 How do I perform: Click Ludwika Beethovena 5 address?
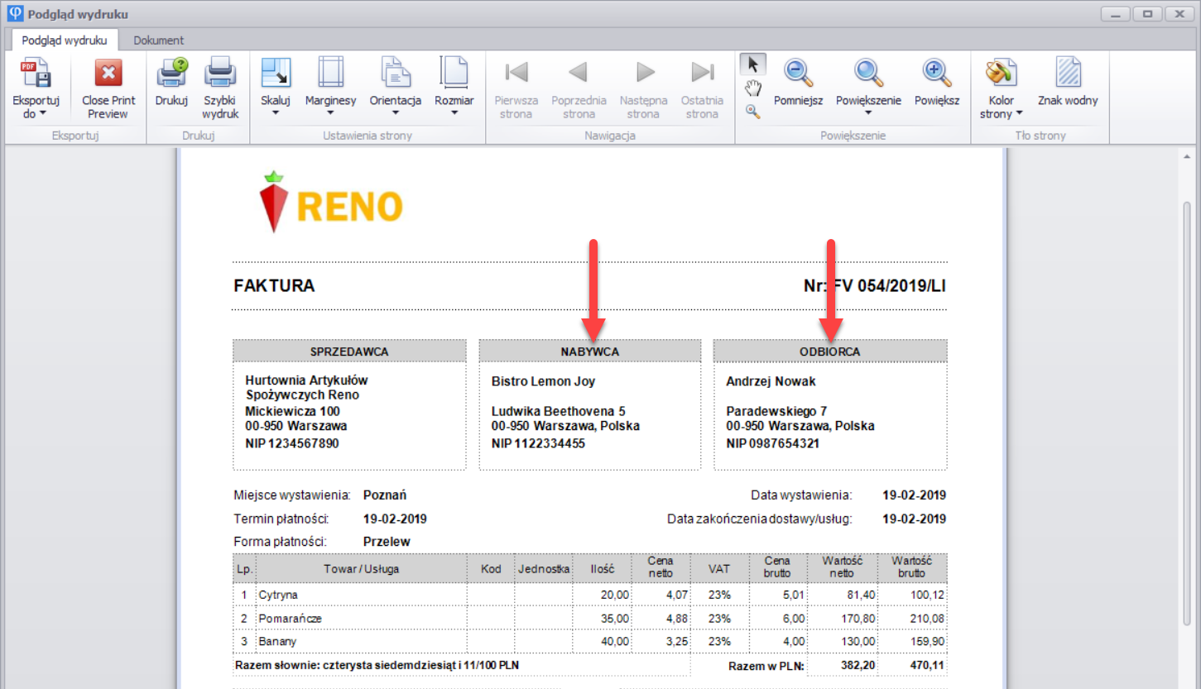(559, 411)
